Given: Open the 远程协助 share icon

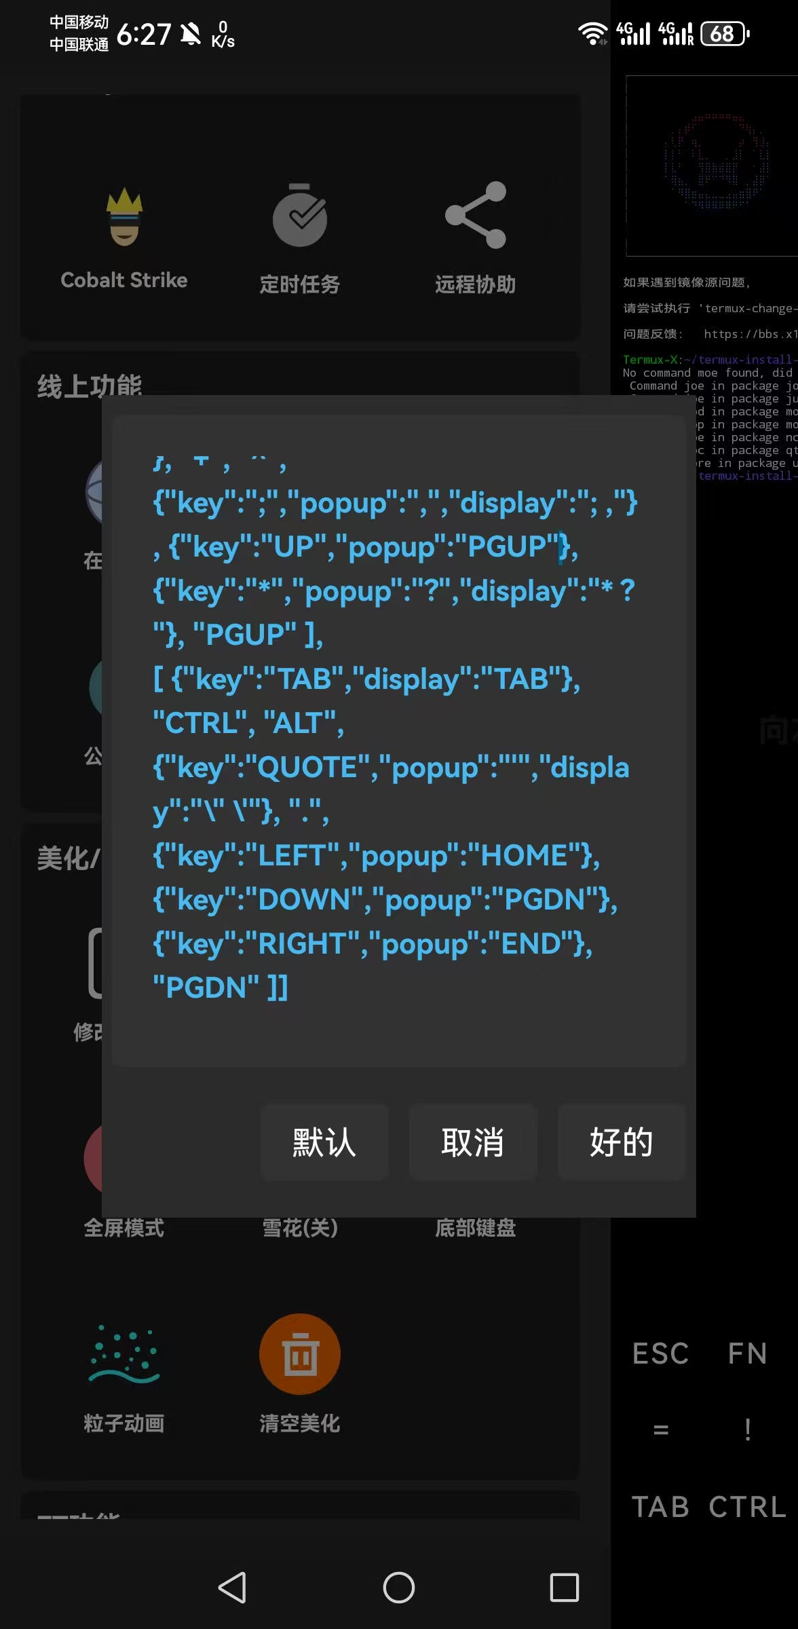Looking at the screenshot, I should pos(476,215).
